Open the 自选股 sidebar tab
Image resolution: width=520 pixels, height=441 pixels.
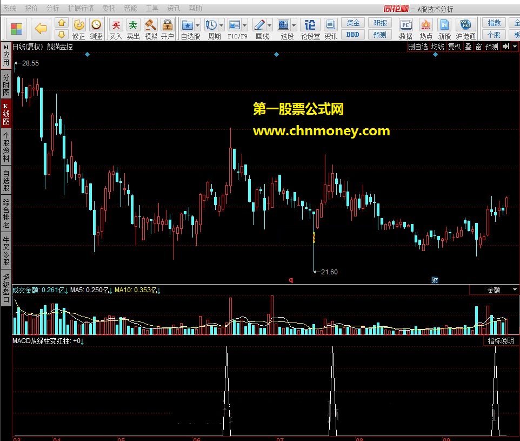click(x=6, y=181)
